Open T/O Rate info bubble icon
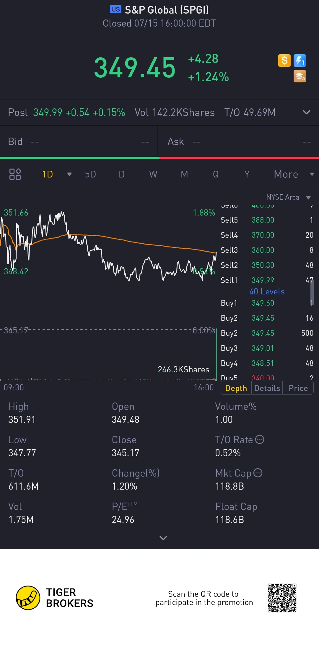Screen dimensions: 319x647 pos(260,439)
